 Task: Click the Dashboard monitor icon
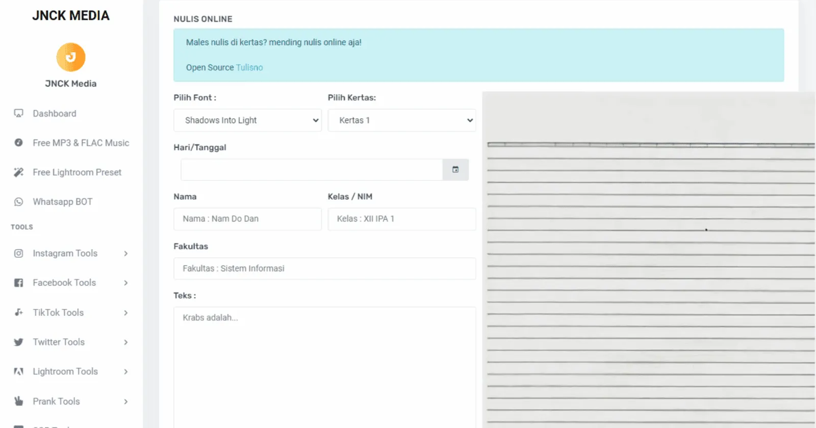coord(19,114)
